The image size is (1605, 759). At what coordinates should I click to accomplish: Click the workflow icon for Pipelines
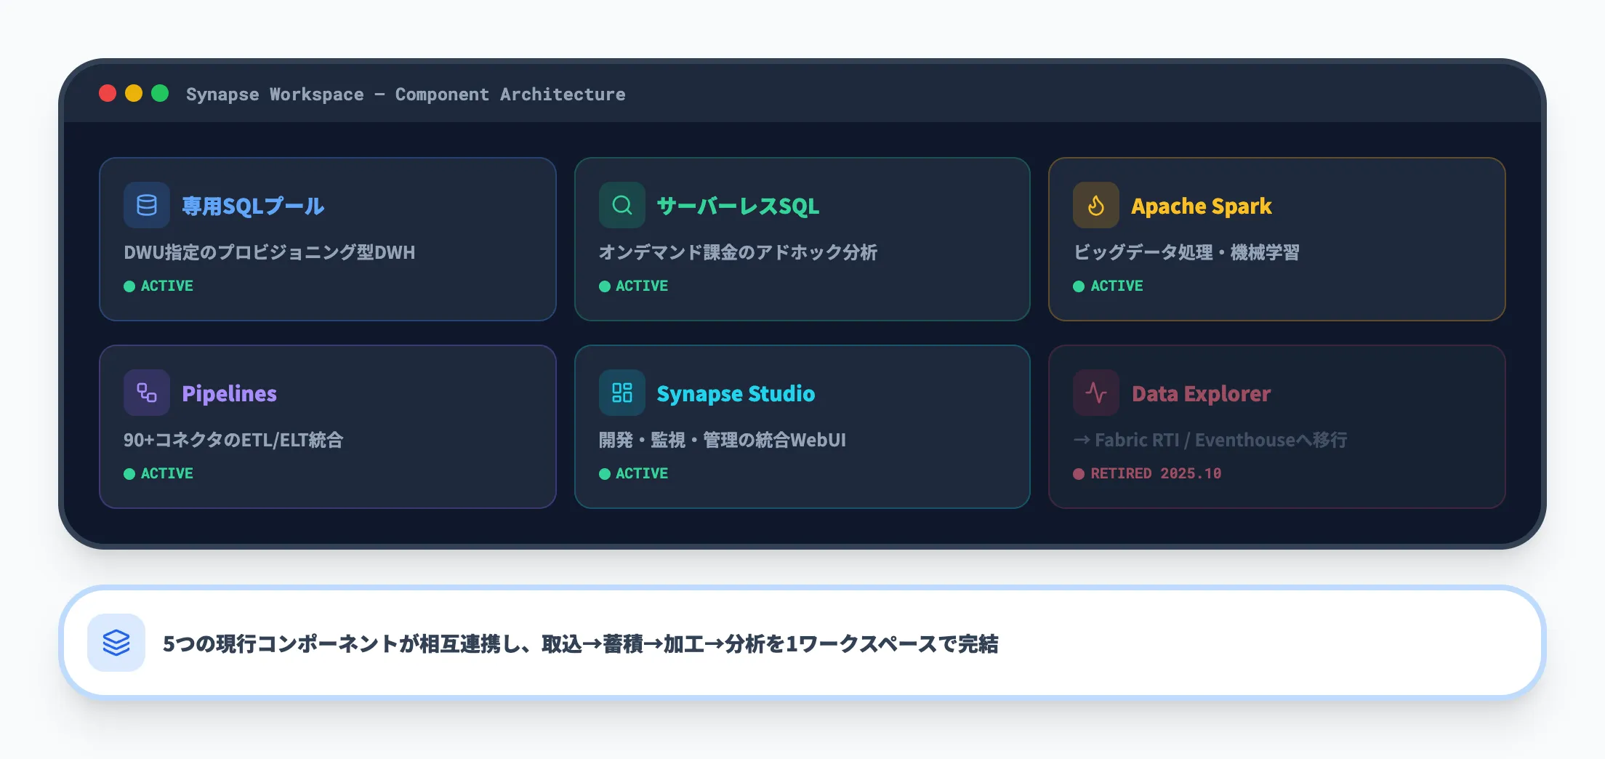147,393
